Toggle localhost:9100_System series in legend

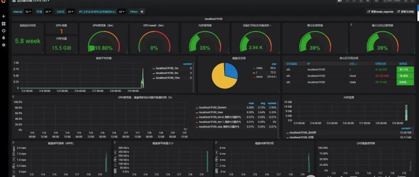click(x=213, y=107)
